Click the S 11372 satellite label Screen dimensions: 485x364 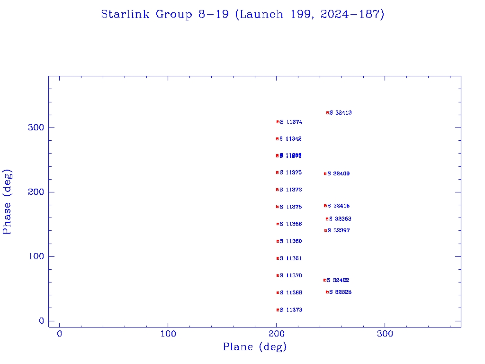pos(290,190)
